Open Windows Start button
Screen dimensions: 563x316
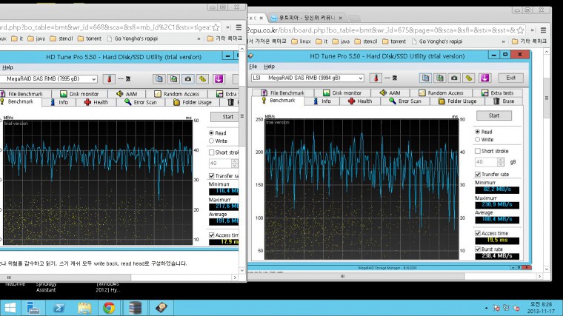tap(10, 308)
